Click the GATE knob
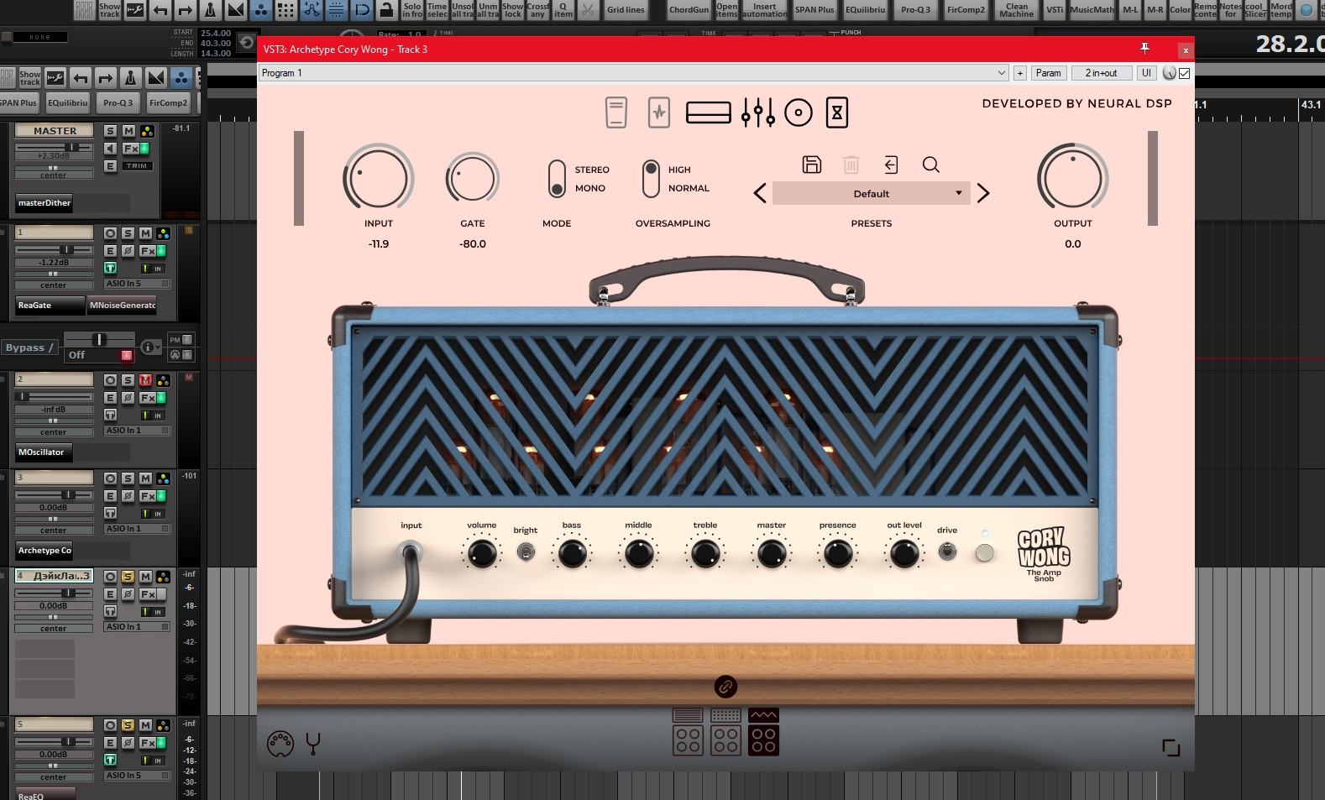This screenshot has width=1325, height=800. coord(472,178)
